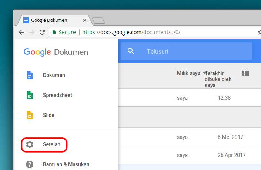This screenshot has height=170, width=261.
Task: Open Spreadsheet from the sidebar menu
Action: pos(67,95)
